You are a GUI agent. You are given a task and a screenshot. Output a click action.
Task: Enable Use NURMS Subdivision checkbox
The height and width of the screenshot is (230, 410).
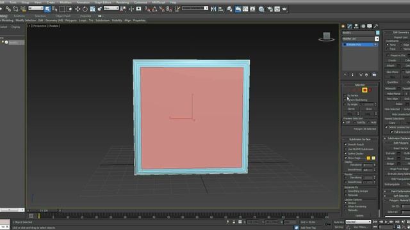[345, 149]
